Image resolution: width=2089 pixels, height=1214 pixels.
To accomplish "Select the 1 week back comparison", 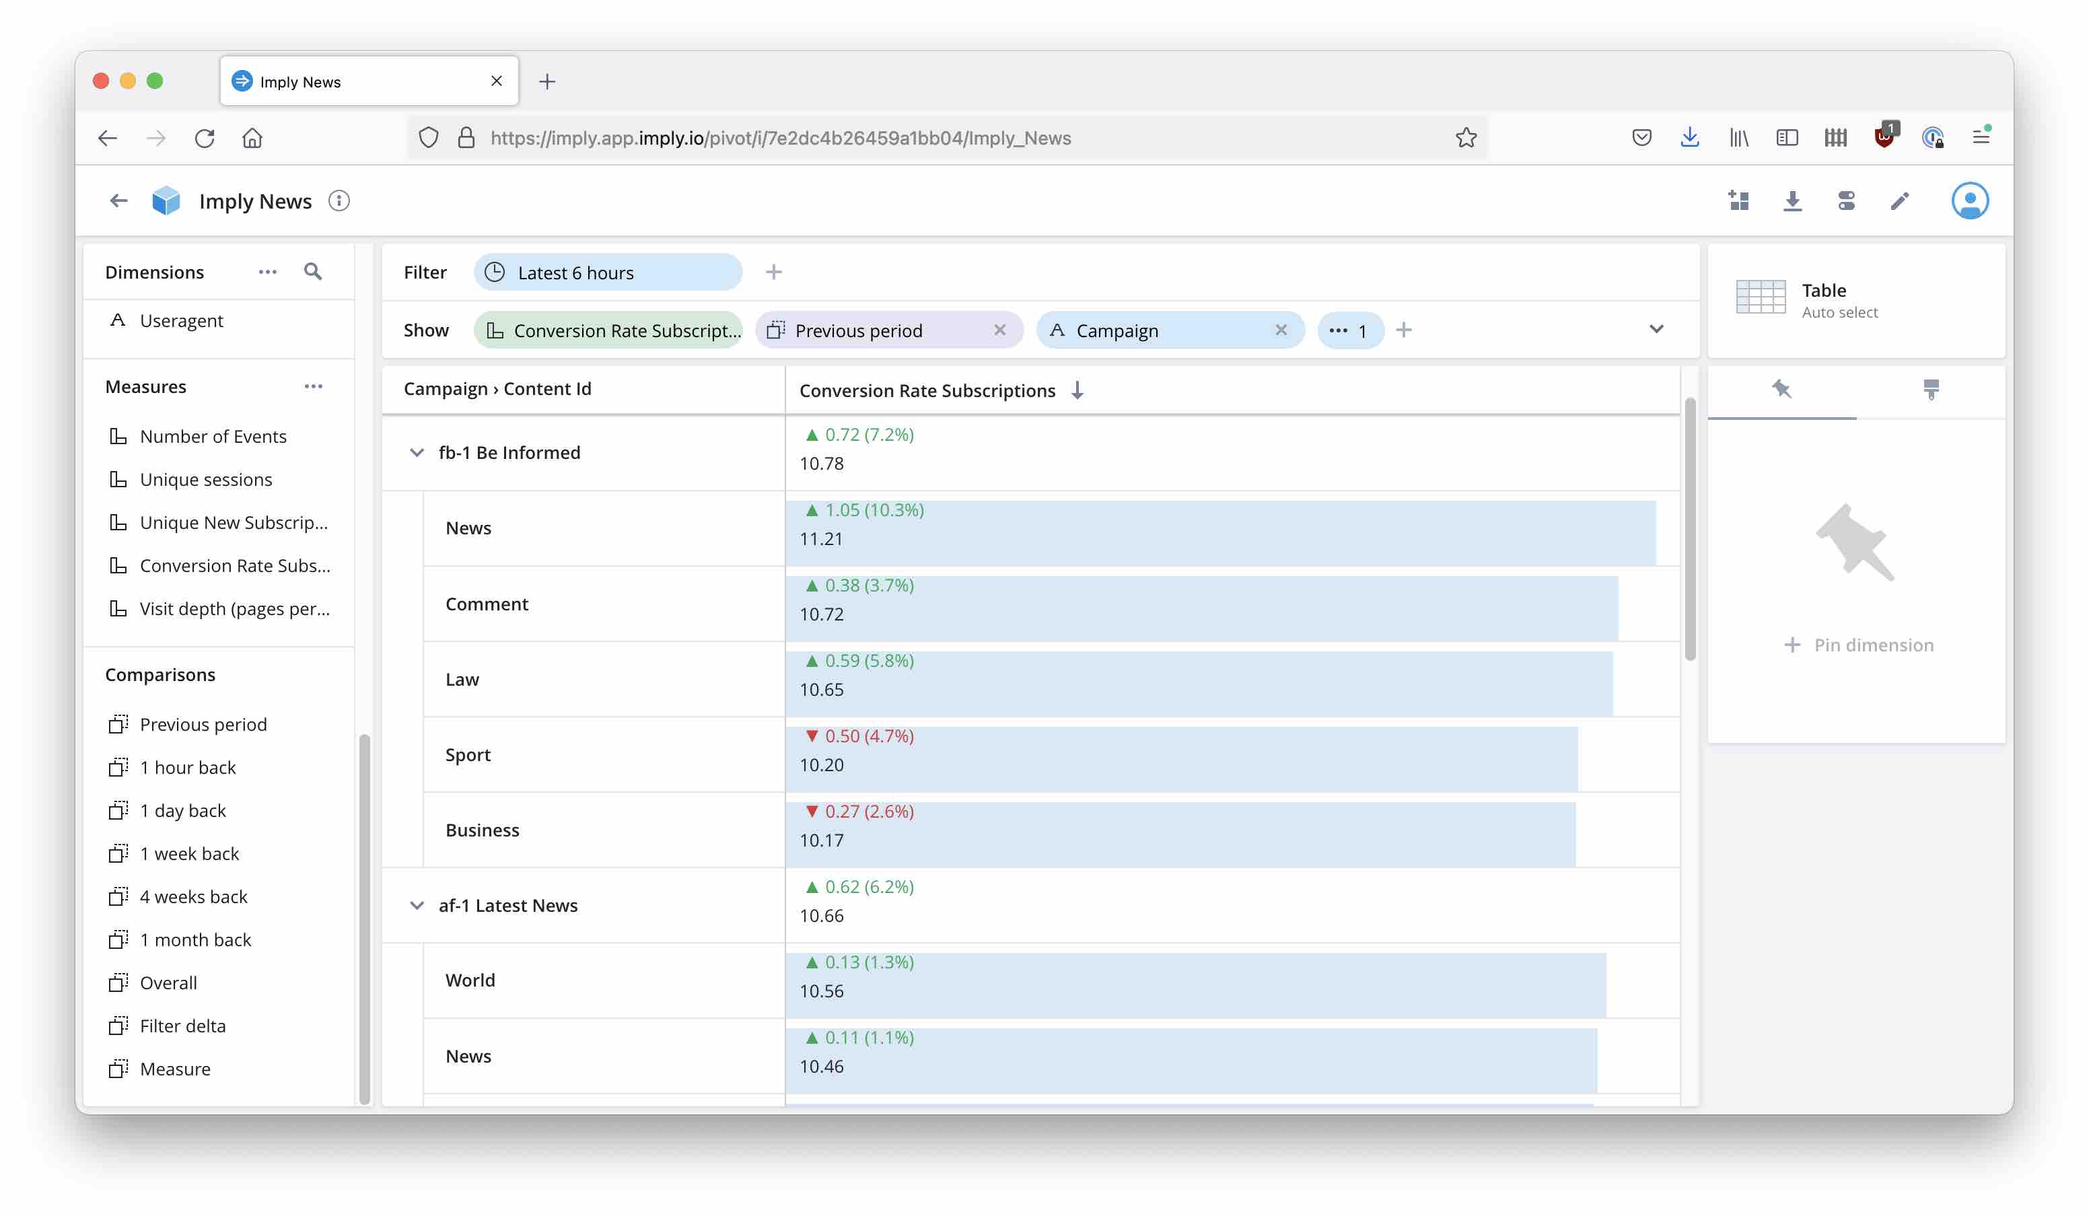I will (188, 853).
